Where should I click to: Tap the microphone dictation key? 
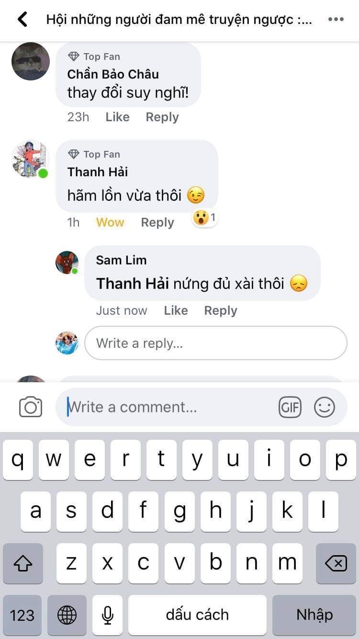tap(108, 615)
